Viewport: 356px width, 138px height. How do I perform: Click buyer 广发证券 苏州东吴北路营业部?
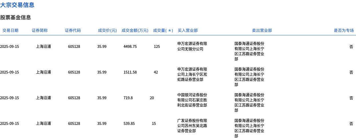[x=192, y=126]
